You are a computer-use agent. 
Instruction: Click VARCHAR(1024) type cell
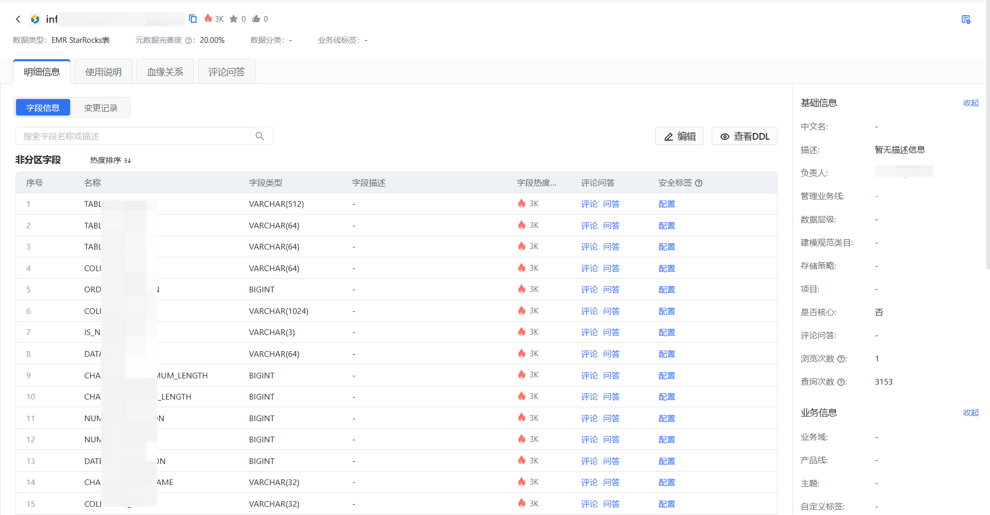[x=278, y=311]
